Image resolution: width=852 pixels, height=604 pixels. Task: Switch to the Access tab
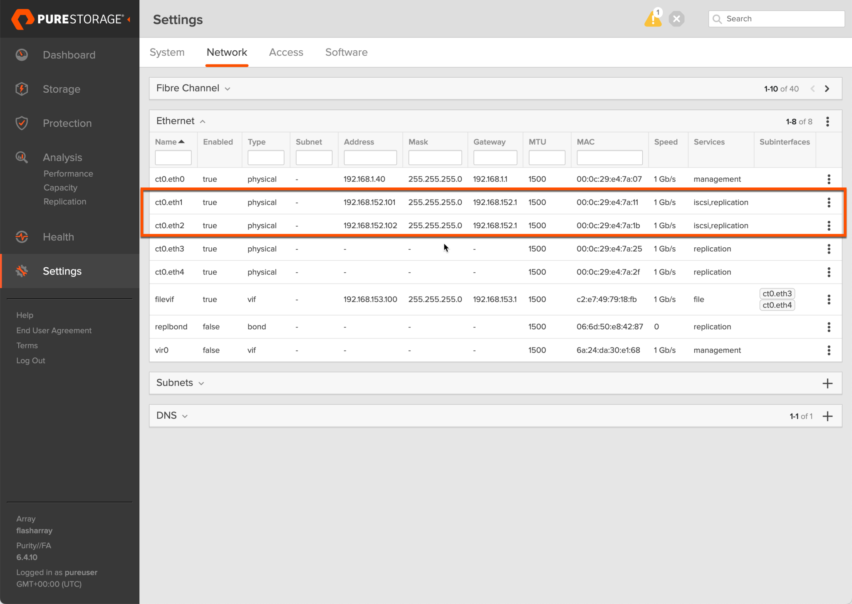286,52
